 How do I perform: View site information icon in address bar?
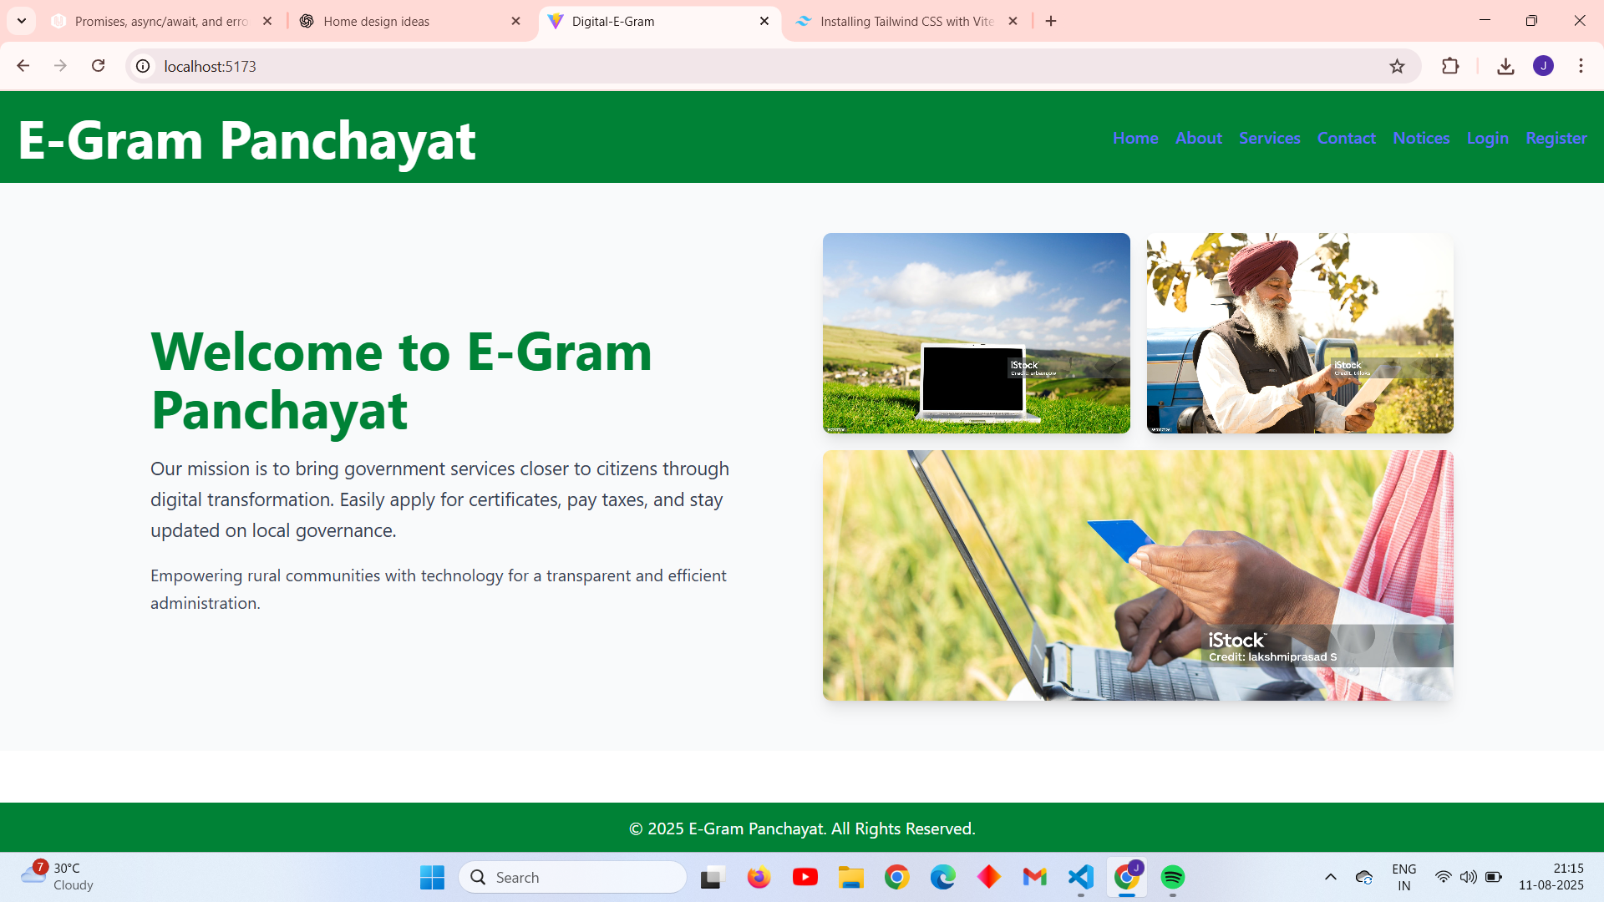pos(144,66)
